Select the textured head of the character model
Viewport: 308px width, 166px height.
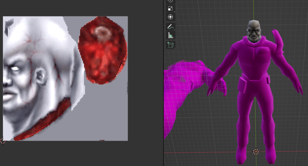pos(253,31)
